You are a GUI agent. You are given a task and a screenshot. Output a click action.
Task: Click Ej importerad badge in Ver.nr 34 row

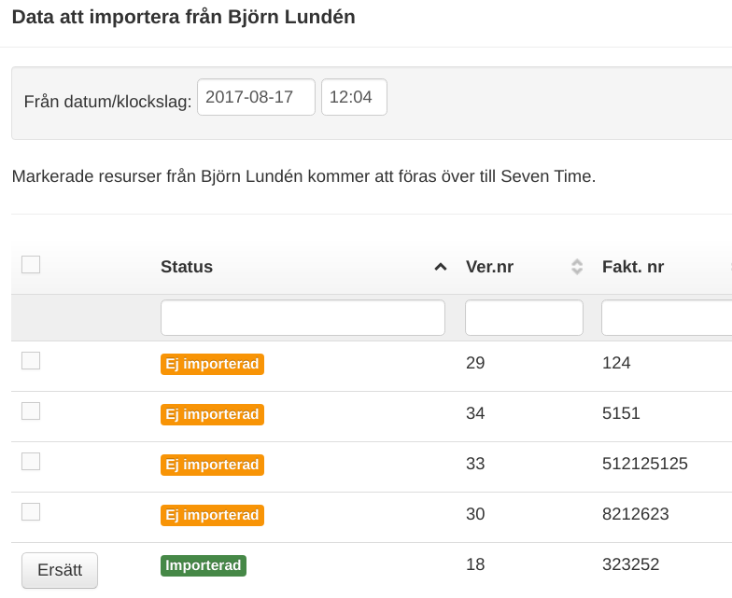click(x=213, y=414)
